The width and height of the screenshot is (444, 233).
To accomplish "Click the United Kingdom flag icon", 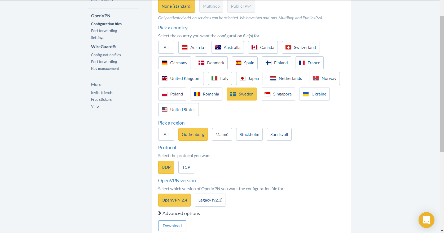I will click(165, 78).
